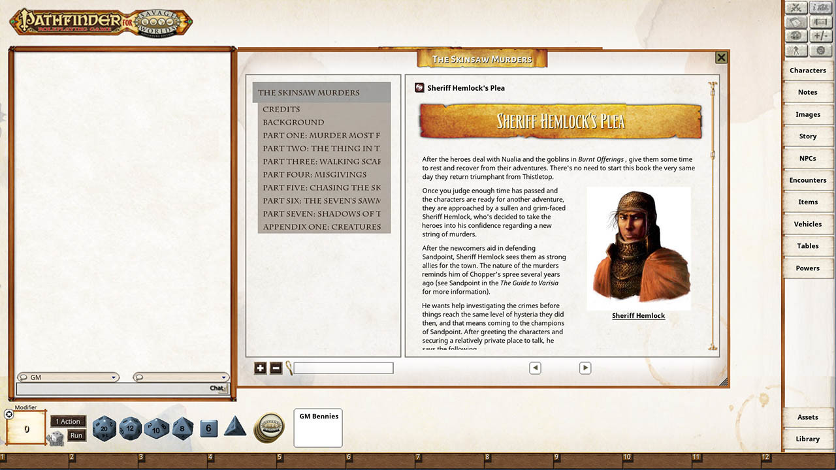
Task: Click the GM Bennies box
Action: pos(318,428)
